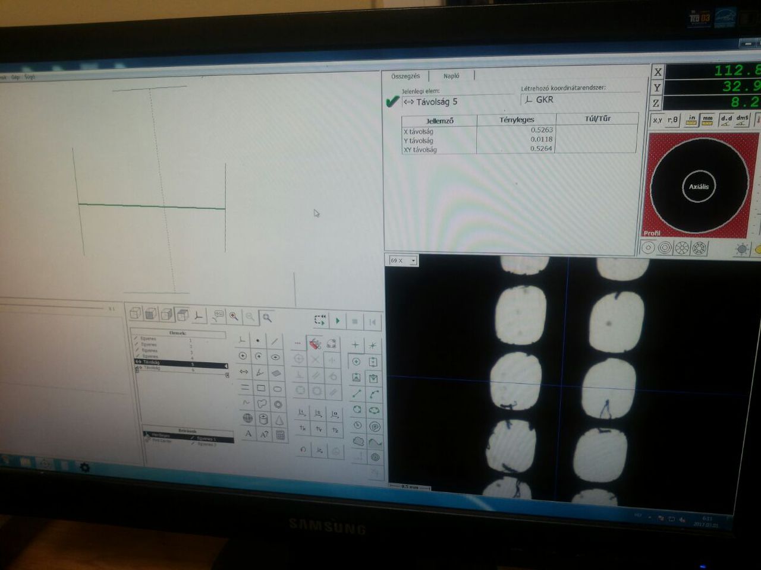Screen dimensions: 761x570
Task: Toggle the concentric ring light pattern
Action: point(665,248)
